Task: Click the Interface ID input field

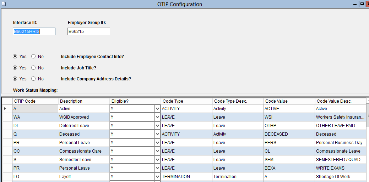Action: (x=34, y=32)
